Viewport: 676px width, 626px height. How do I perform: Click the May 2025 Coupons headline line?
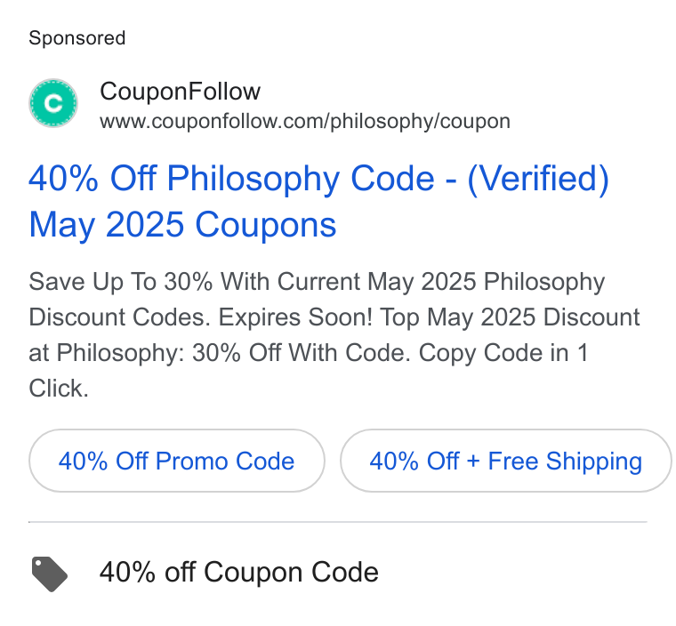[182, 225]
